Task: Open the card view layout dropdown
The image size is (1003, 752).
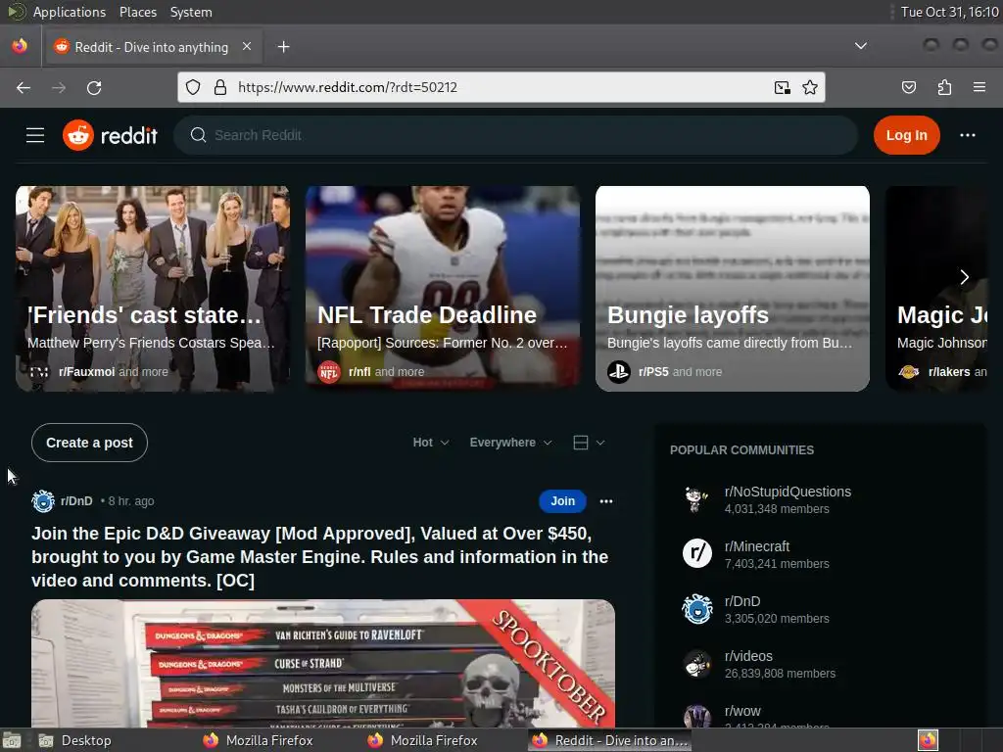Action: coord(589,443)
